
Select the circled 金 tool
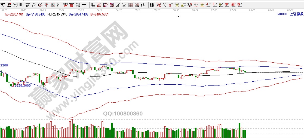pos(177,5)
